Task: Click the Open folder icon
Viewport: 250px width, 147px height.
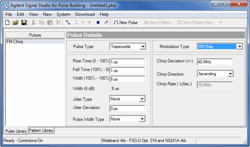Action: click(15, 23)
